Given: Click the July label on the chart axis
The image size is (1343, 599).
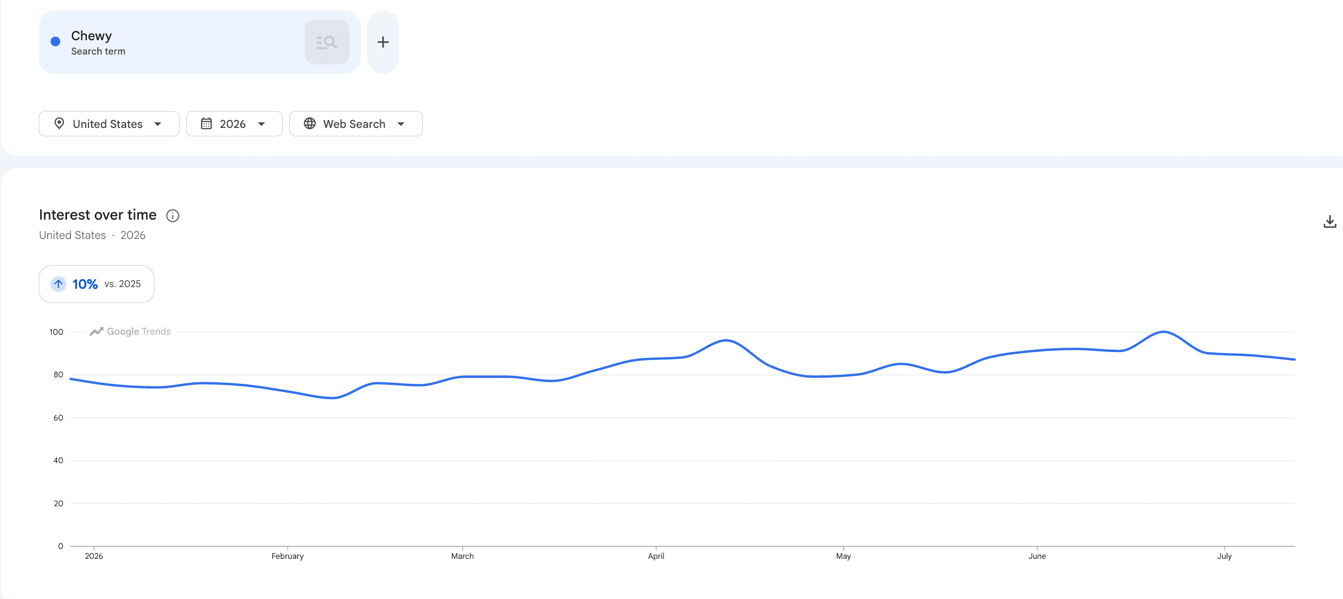Looking at the screenshot, I should 1225,556.
